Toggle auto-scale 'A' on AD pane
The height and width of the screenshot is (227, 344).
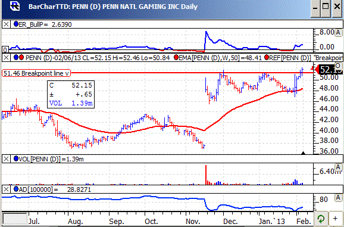click(338, 198)
